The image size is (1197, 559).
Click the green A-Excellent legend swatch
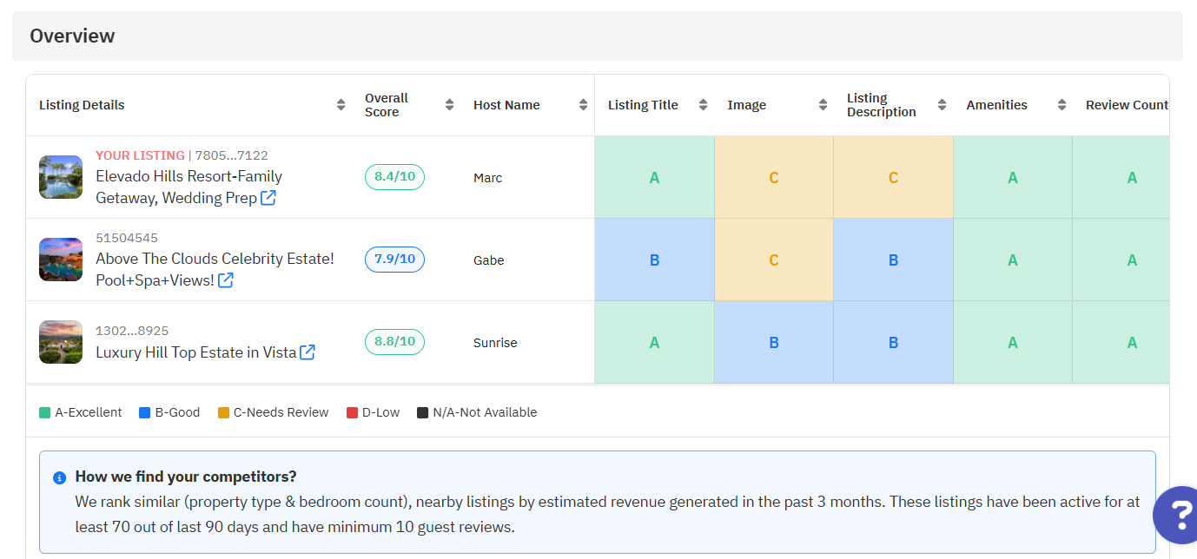point(45,412)
